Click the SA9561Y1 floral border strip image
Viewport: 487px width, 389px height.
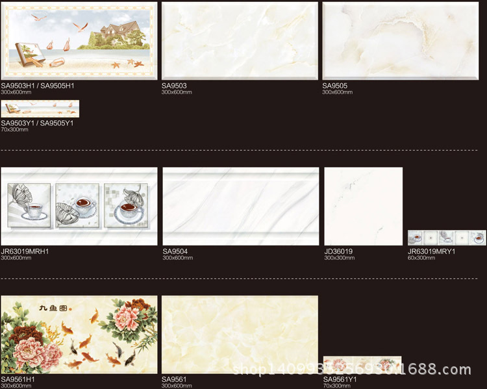click(362, 364)
